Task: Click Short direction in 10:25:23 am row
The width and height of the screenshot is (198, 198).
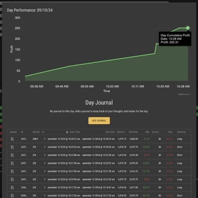Action: coord(180,147)
